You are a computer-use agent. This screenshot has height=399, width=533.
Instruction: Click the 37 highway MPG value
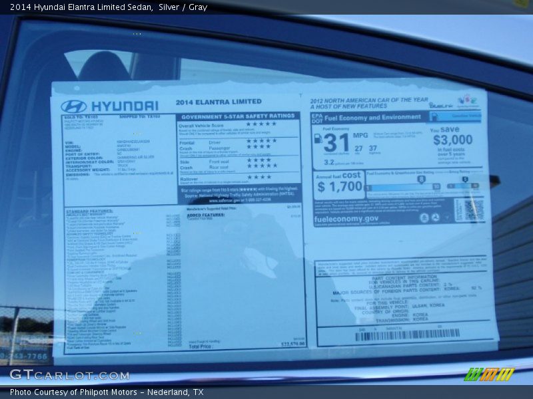(x=373, y=148)
